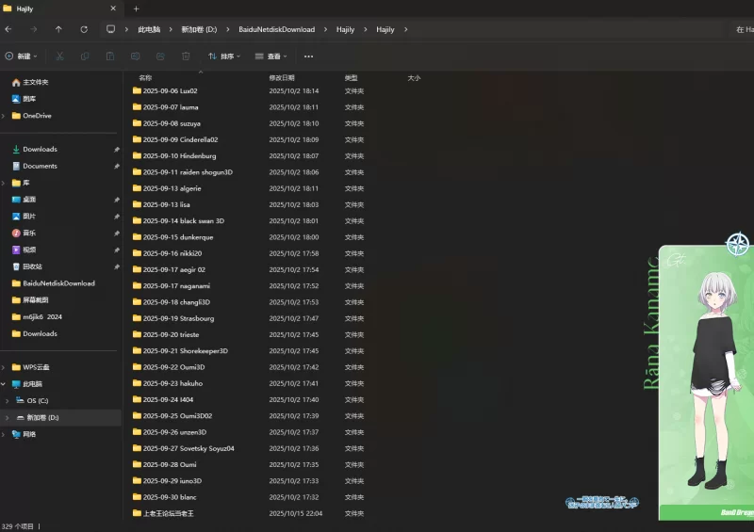Select the Hajily window tab
The image size is (754, 532).
coord(60,8)
